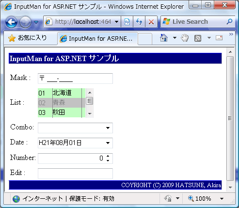Select list row 01 北海道
239x208 pixels.
coord(62,93)
